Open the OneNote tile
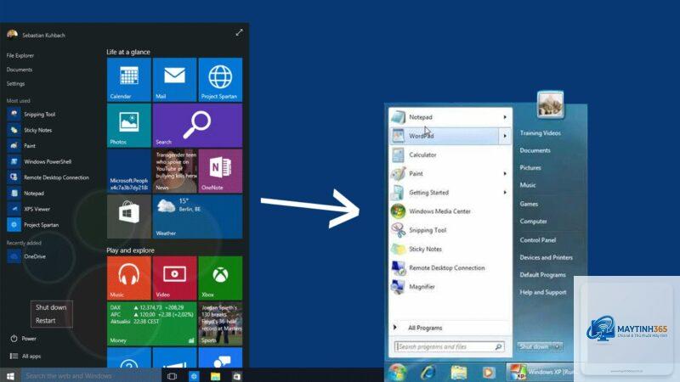 (220, 171)
